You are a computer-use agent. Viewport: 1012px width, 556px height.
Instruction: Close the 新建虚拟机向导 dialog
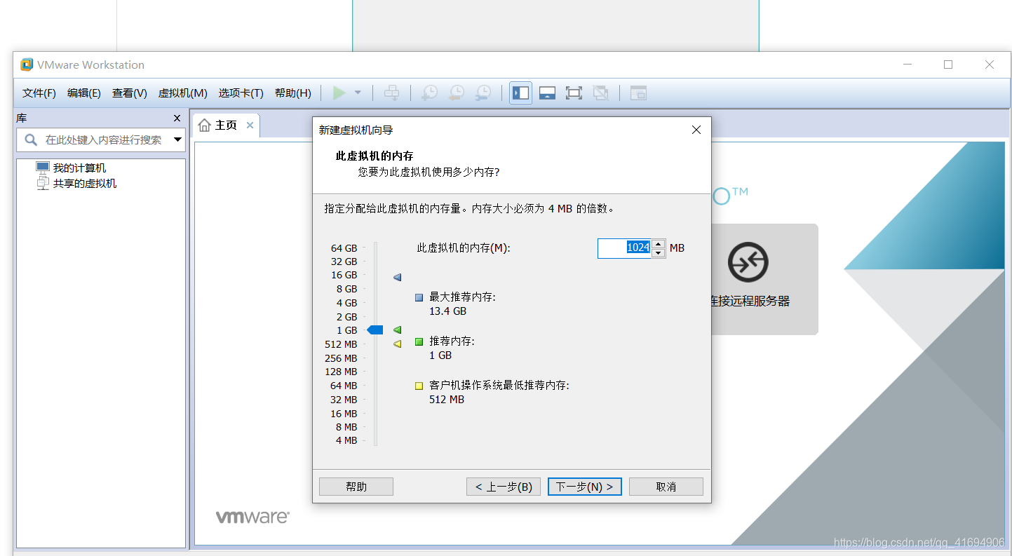(696, 130)
